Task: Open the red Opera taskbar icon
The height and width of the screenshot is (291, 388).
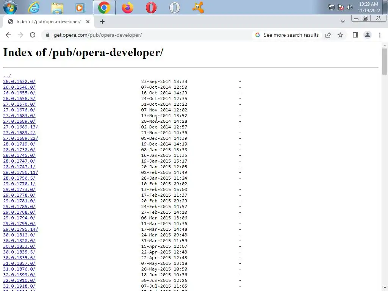Action: click(x=151, y=8)
